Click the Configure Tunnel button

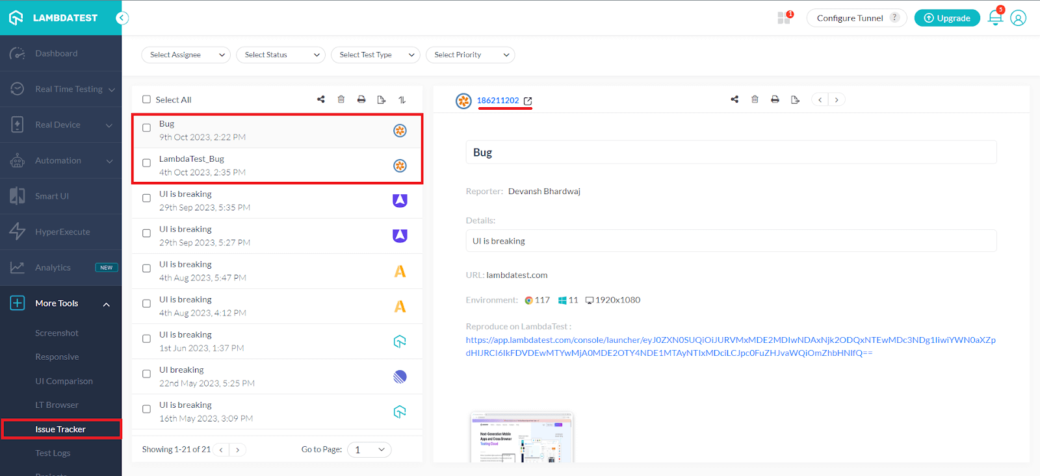(857, 18)
